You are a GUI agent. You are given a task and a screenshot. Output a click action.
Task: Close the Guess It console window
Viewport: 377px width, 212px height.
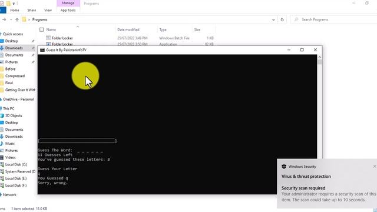[x=315, y=49]
